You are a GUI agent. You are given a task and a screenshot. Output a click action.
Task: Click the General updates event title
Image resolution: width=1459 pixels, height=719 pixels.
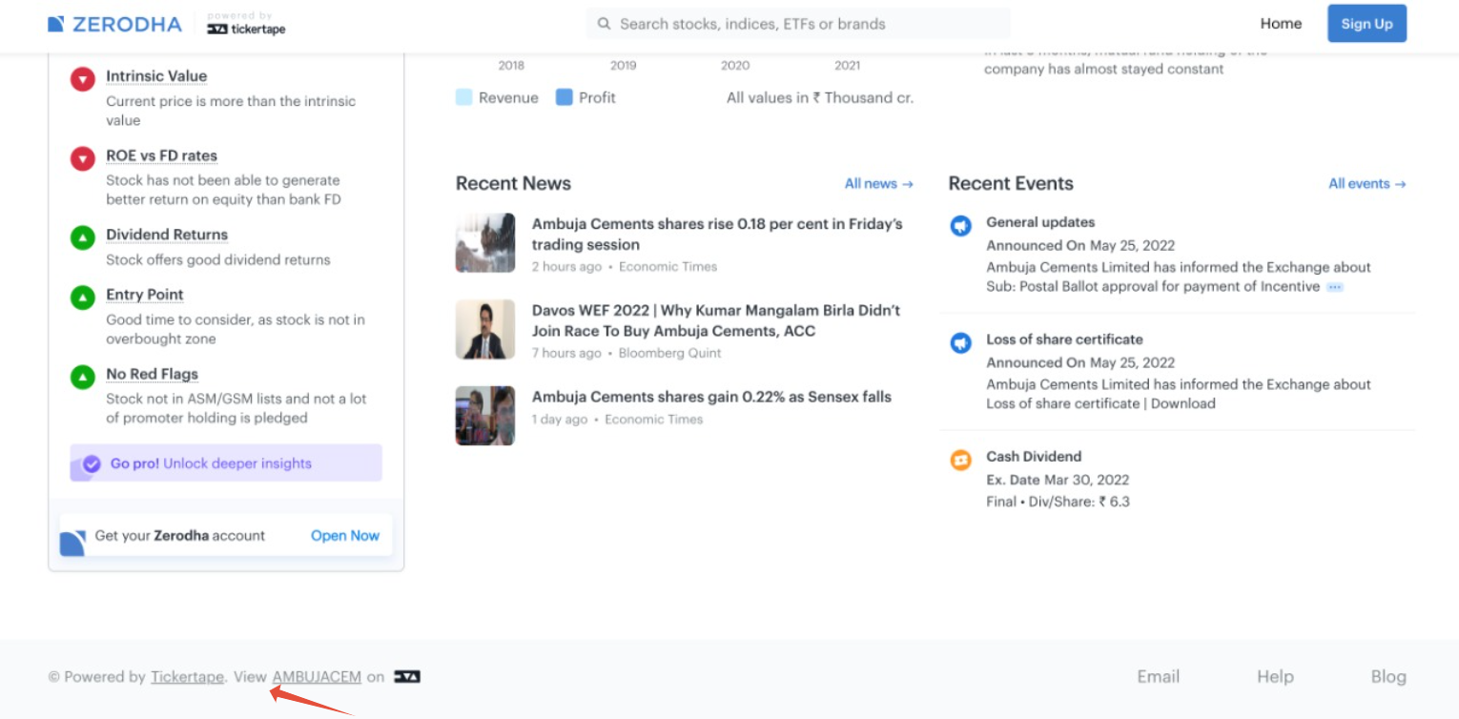pyautogui.click(x=1040, y=222)
